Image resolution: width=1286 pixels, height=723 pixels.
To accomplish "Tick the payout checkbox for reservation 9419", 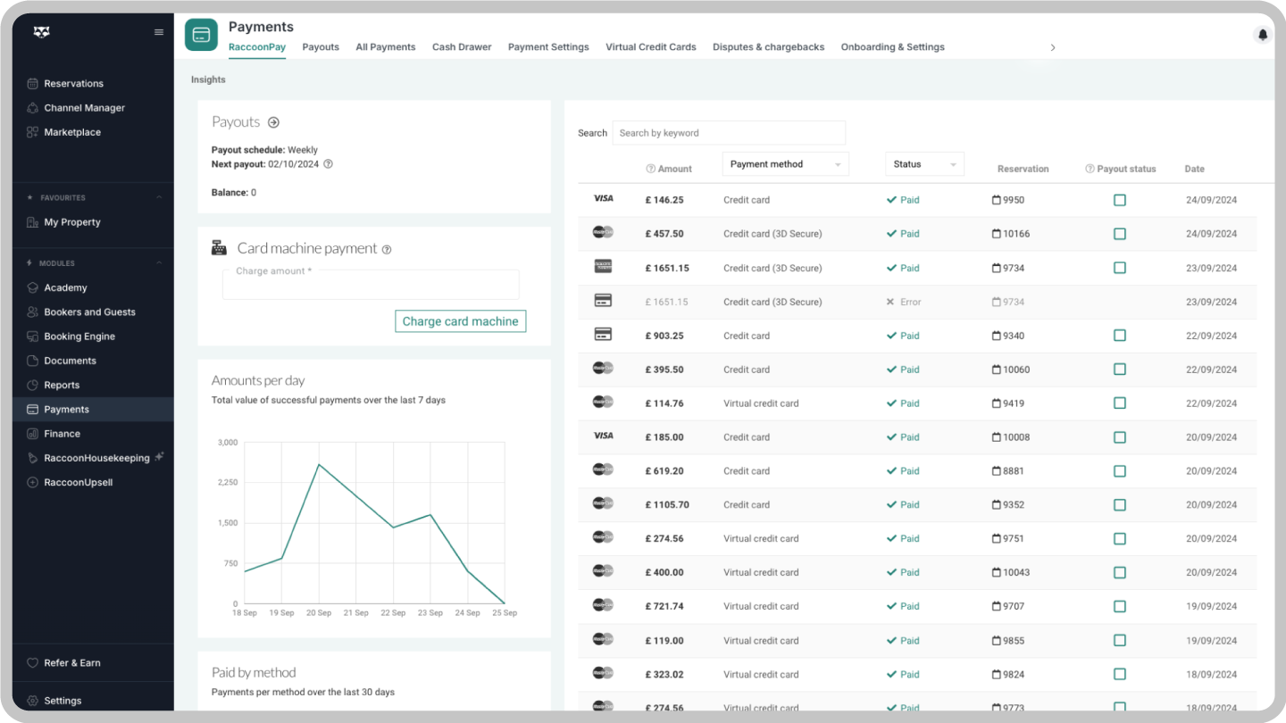I will [1120, 403].
